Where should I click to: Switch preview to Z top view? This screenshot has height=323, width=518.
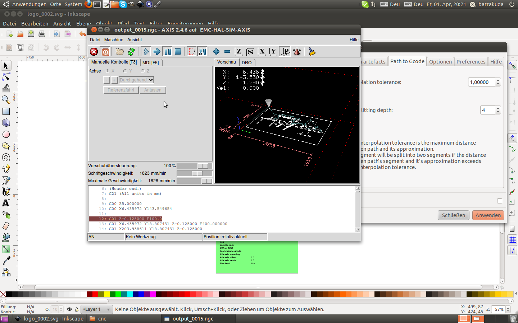(238, 52)
